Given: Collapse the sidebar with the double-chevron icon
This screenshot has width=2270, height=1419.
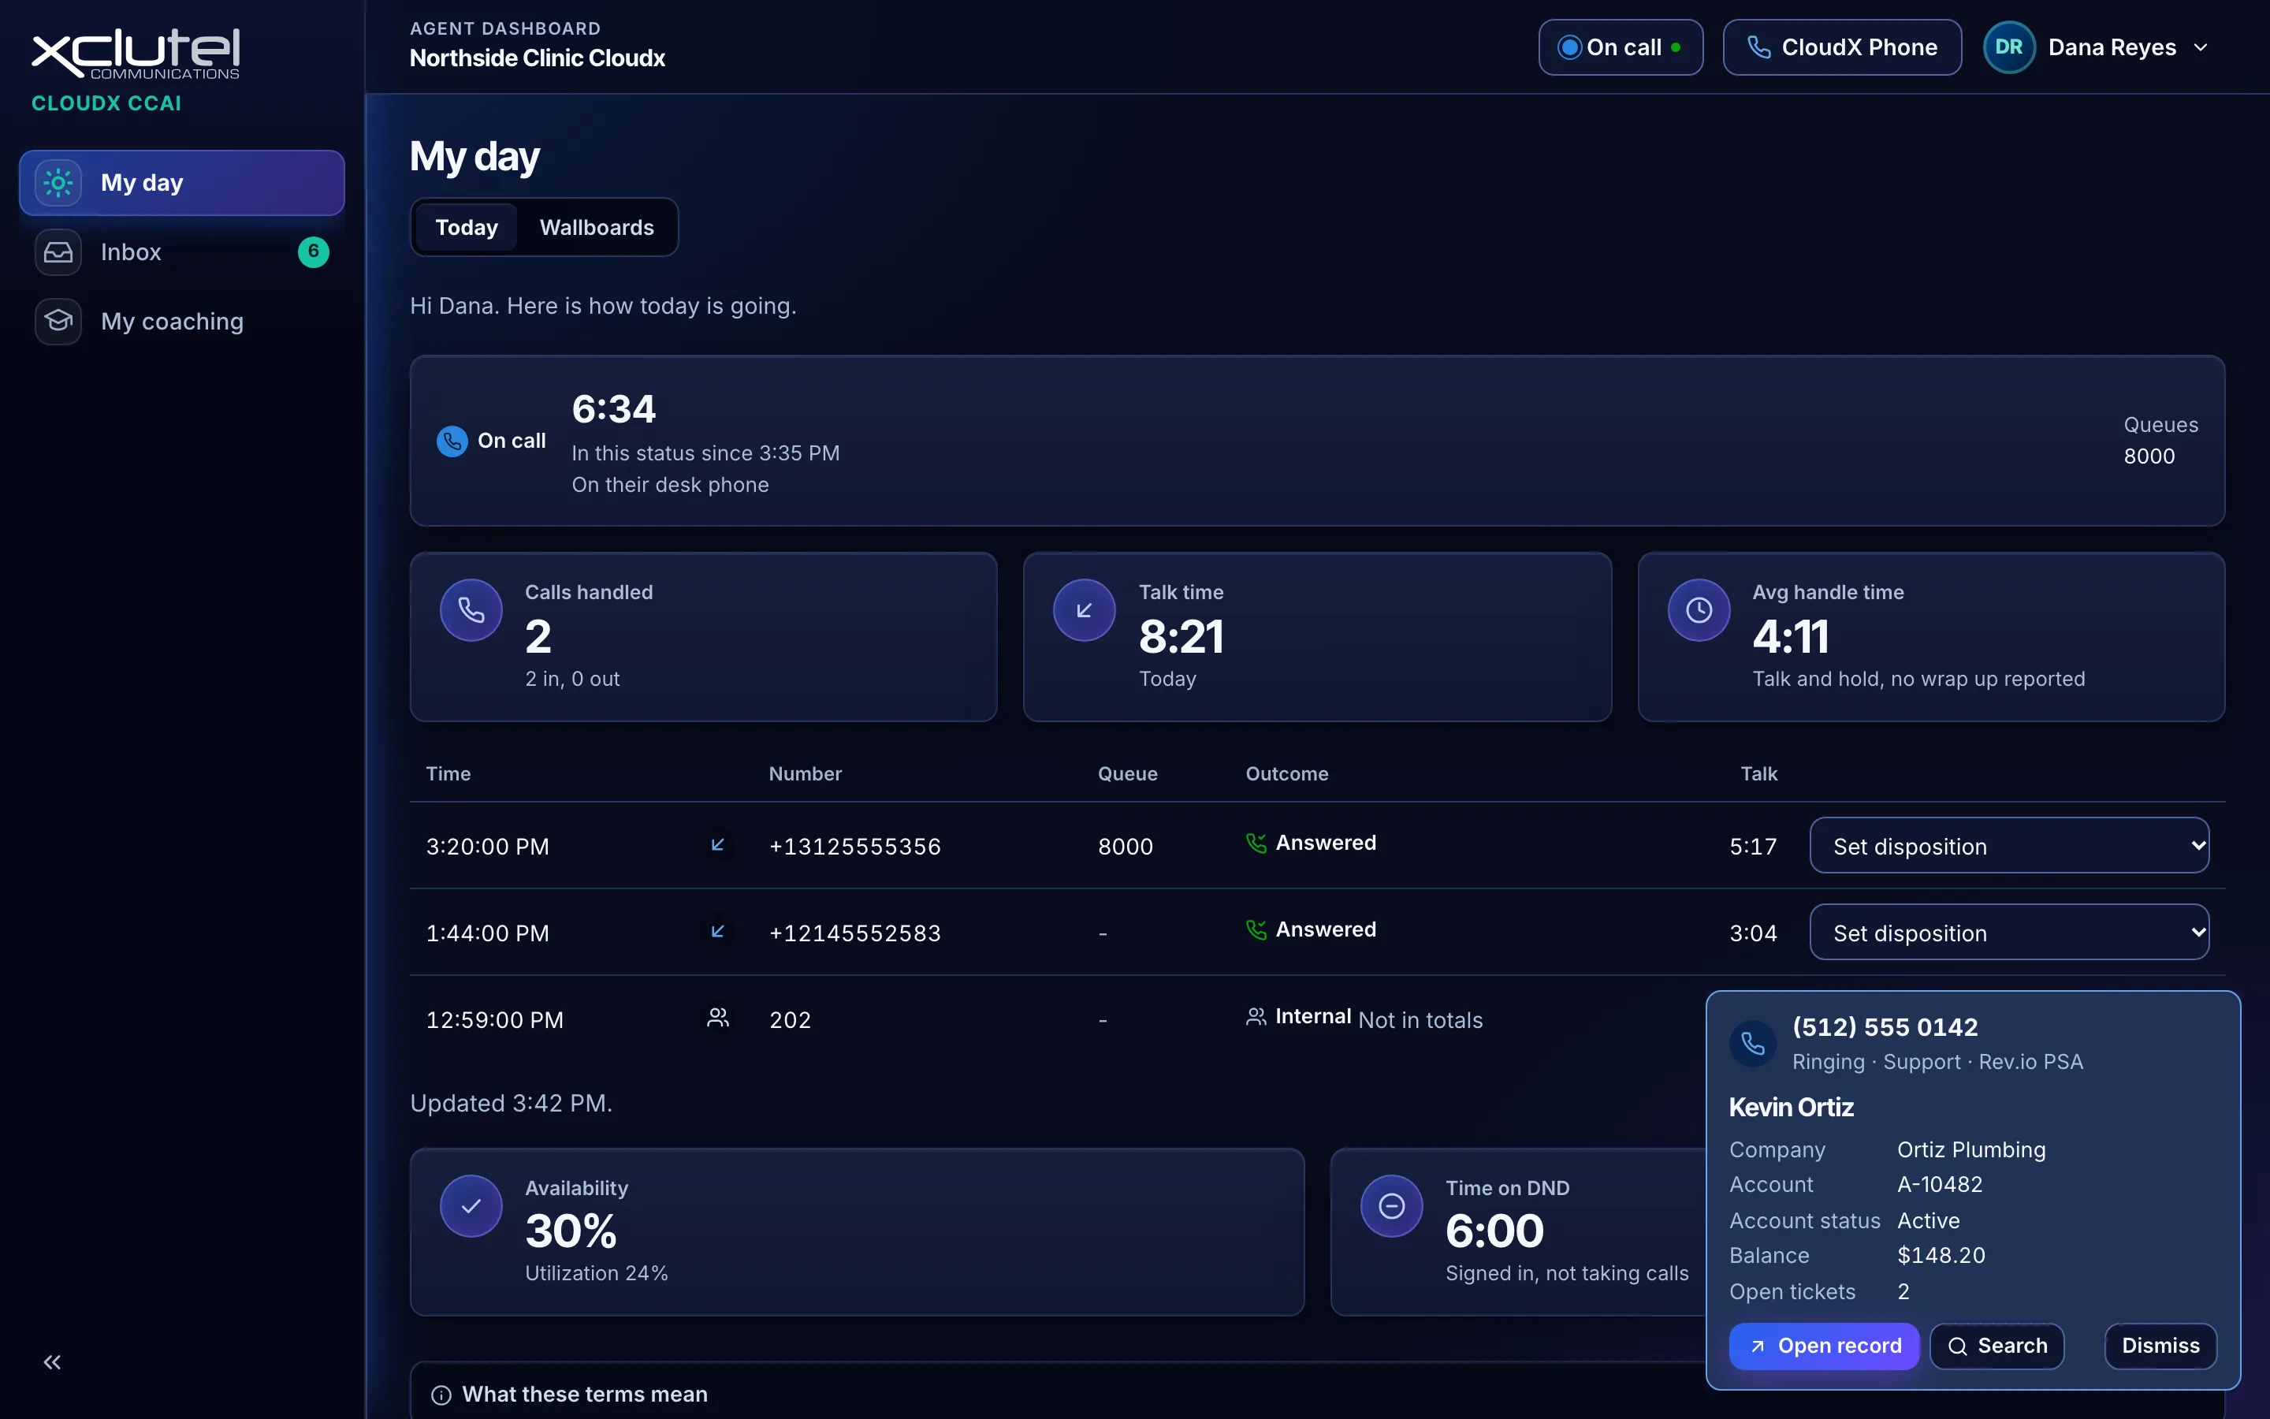Looking at the screenshot, I should click(x=53, y=1361).
